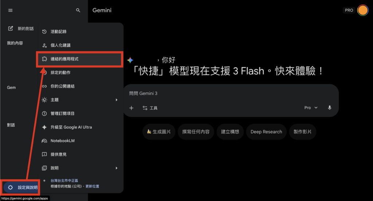Select 升級至 Google AI Ultra entry
The width and height of the screenshot is (373, 201).
(80, 127)
